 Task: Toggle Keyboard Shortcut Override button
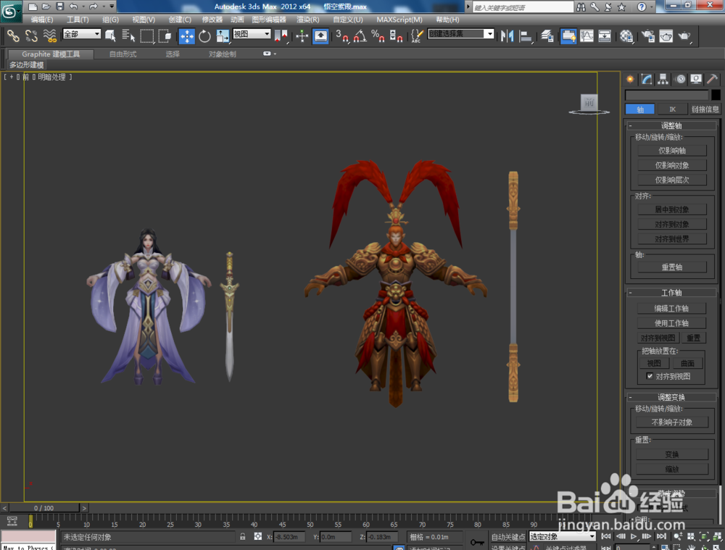click(x=320, y=36)
